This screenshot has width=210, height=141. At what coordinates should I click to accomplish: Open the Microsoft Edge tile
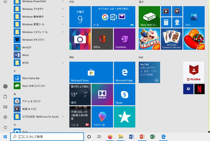pos(125,72)
